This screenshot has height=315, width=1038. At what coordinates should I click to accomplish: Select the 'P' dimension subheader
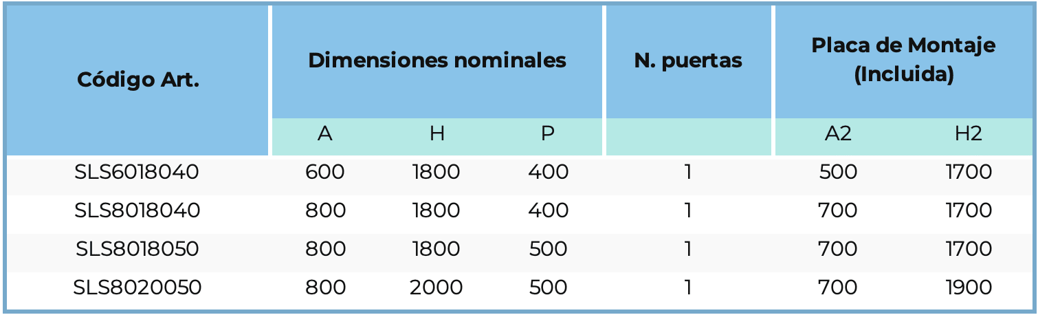tap(548, 134)
